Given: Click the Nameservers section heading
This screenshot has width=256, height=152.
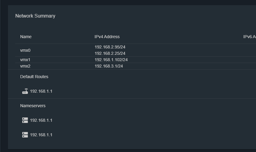Looking at the screenshot, I should (33, 106).
